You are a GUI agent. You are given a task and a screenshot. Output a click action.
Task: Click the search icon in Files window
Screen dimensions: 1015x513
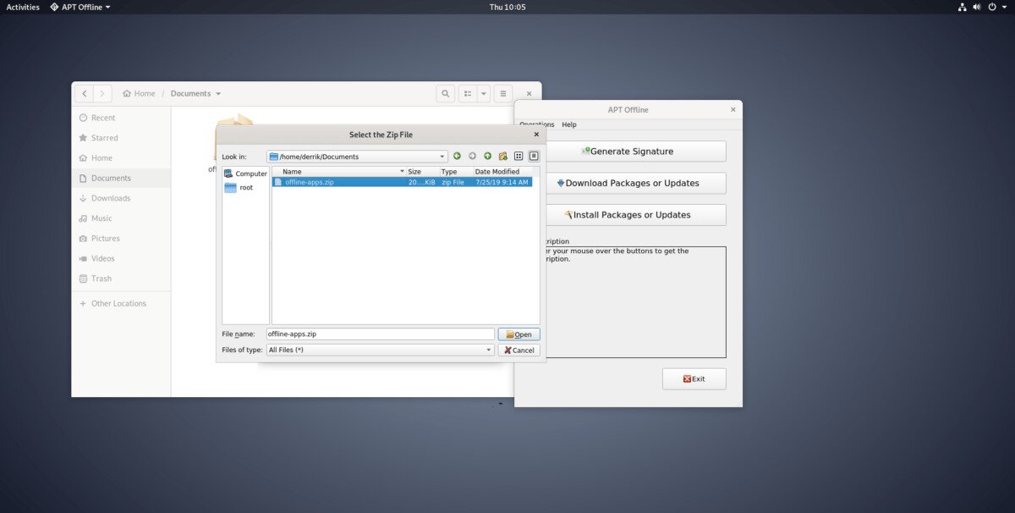445,93
